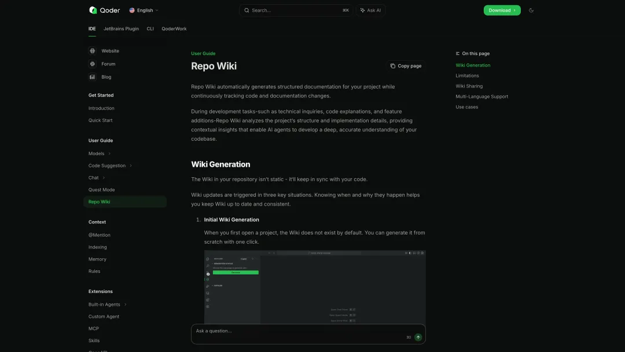Click the On this page list icon
The image size is (625, 352).
pyautogui.click(x=458, y=53)
